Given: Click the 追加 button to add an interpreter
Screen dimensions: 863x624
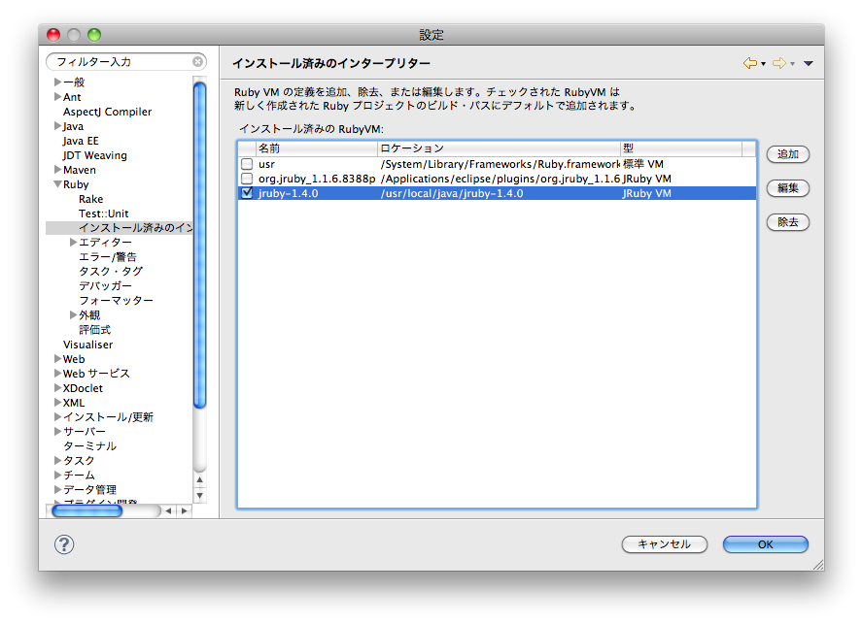Looking at the screenshot, I should coord(787,154).
